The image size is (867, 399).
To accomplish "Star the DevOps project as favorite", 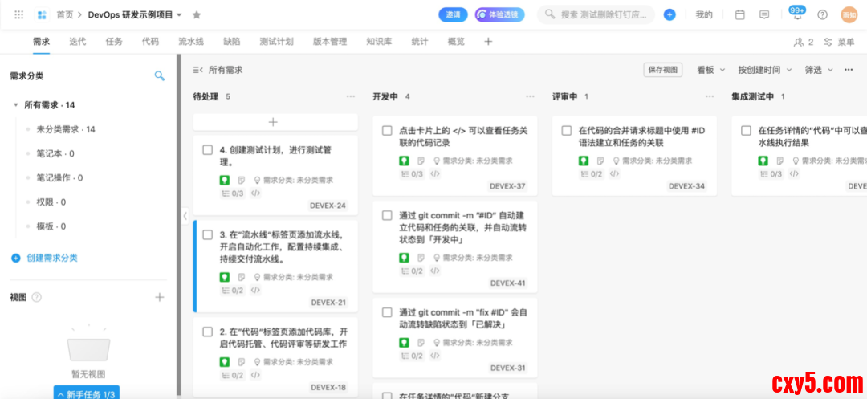I will (197, 14).
